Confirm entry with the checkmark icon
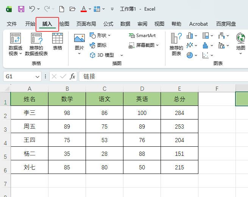248x197 pixels. pyautogui.click(x=63, y=76)
